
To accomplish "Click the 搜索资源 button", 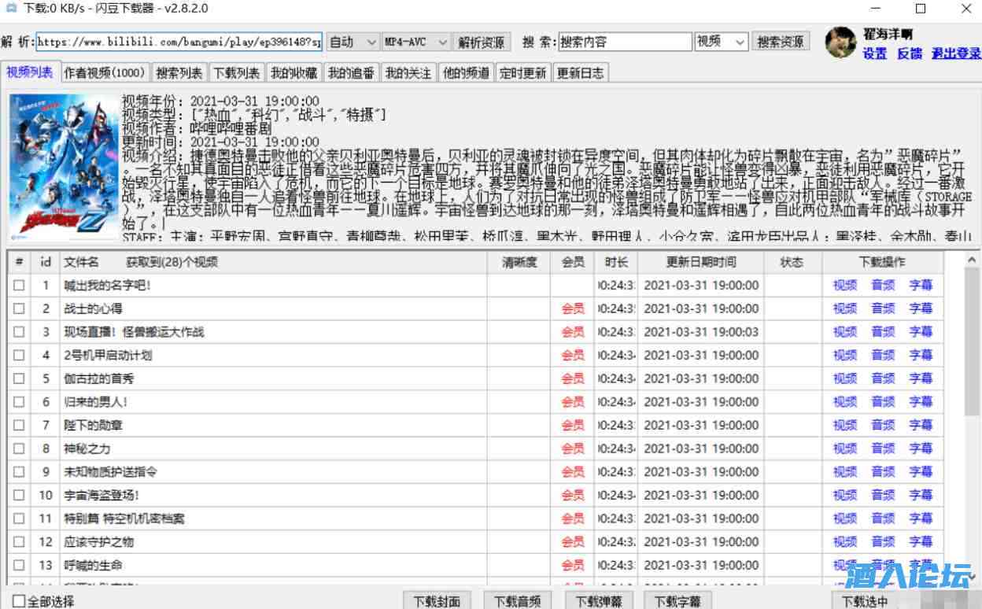I will [x=781, y=42].
